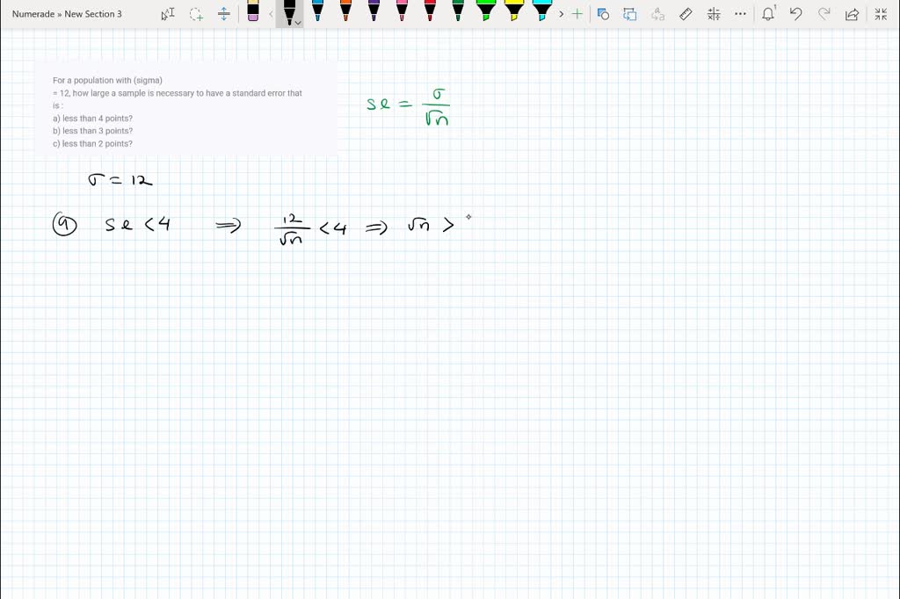This screenshot has width=900, height=599.
Task: Expand the black pen options dropdown
Action: [x=298, y=23]
